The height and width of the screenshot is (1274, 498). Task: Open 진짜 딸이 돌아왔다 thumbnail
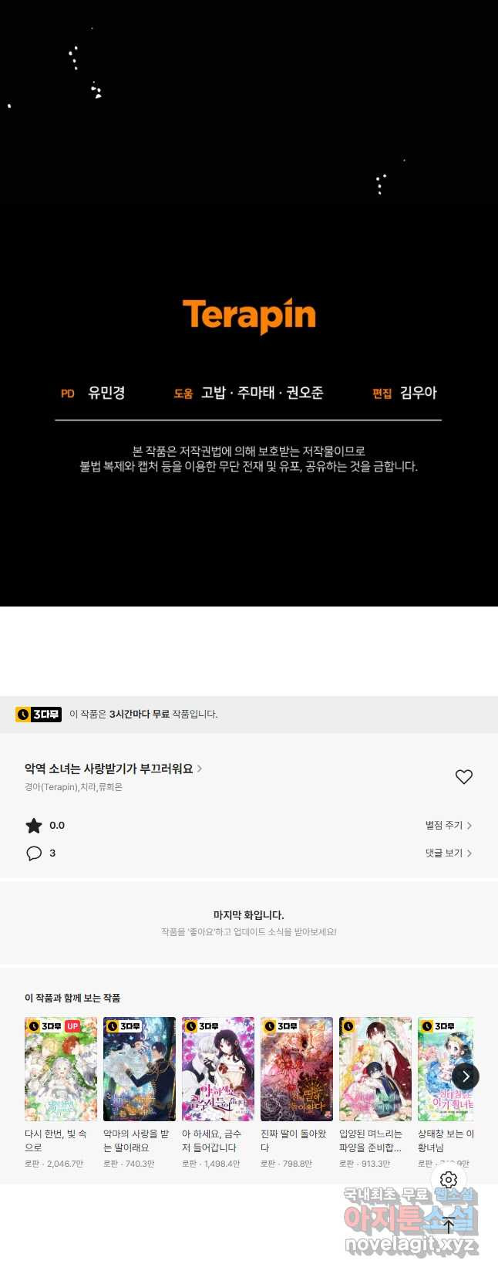(x=297, y=1069)
